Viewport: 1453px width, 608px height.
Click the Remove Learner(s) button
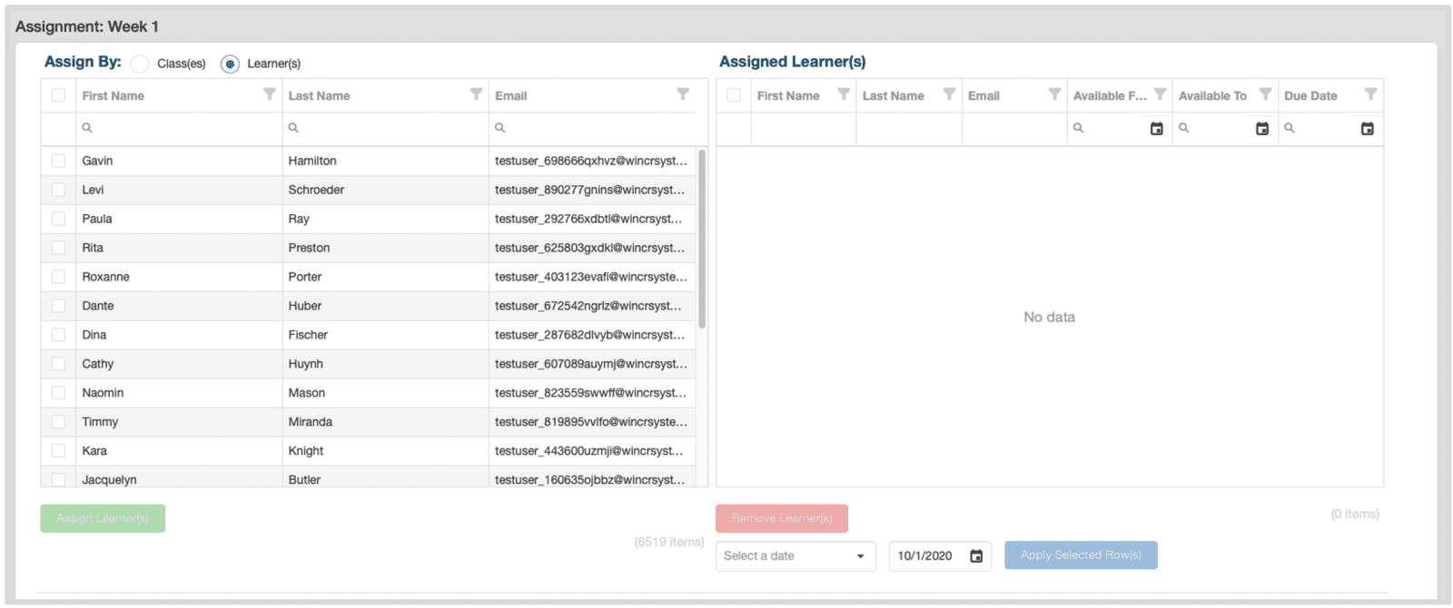click(781, 518)
